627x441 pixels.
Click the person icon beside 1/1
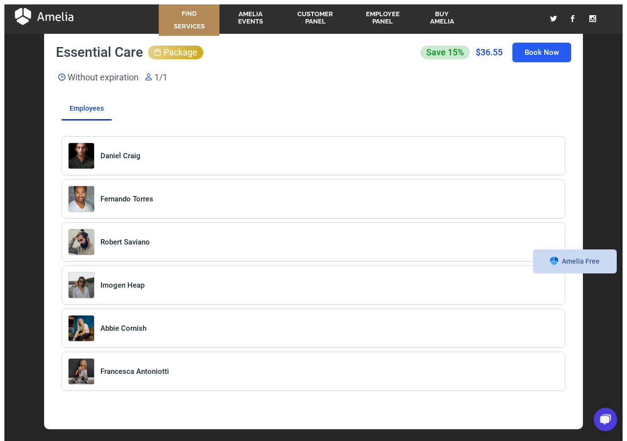tap(148, 77)
